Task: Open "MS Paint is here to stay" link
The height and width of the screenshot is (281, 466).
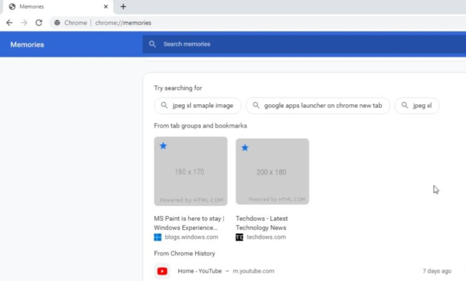Action: (x=189, y=223)
